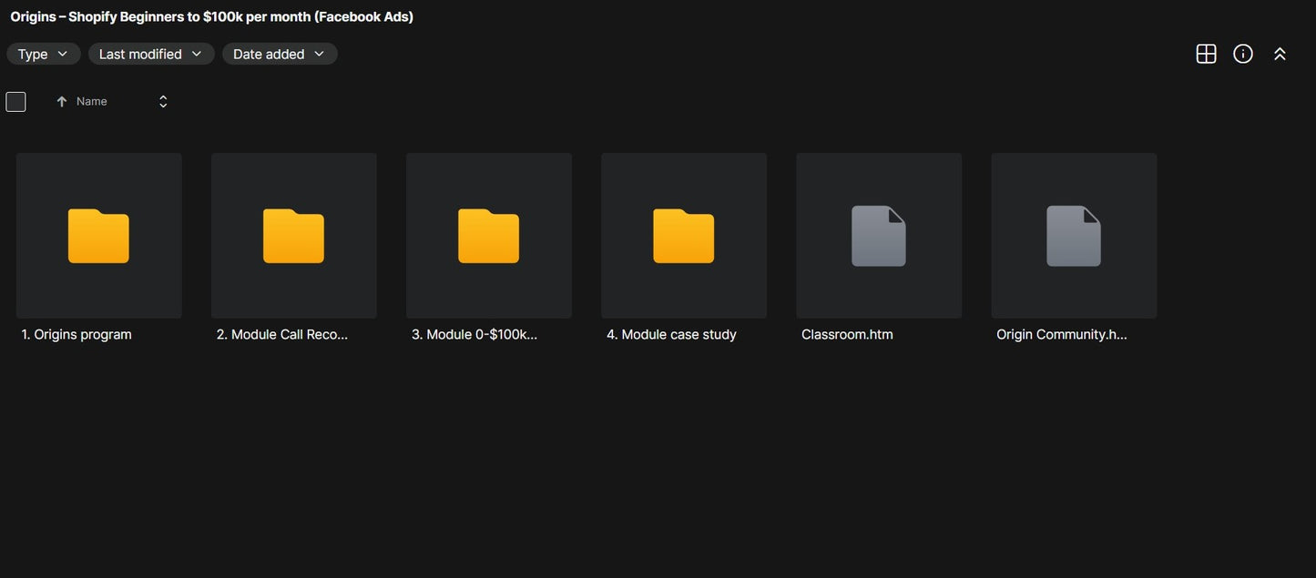
Task: Open sort options up-down chevron
Action: click(163, 102)
